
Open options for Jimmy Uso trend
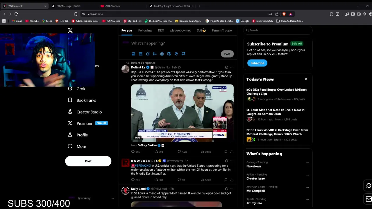click(307, 200)
